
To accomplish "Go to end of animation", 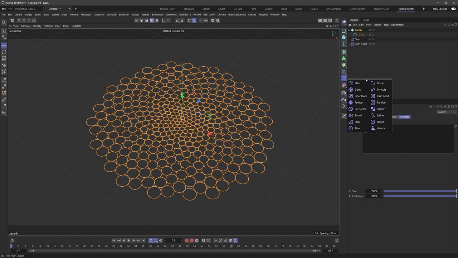I will pyautogui.click(x=143, y=240).
